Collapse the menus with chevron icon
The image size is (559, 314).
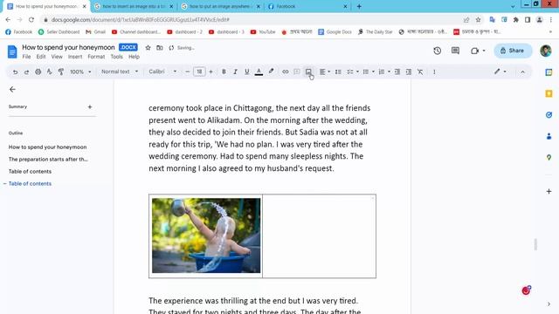pos(522,72)
